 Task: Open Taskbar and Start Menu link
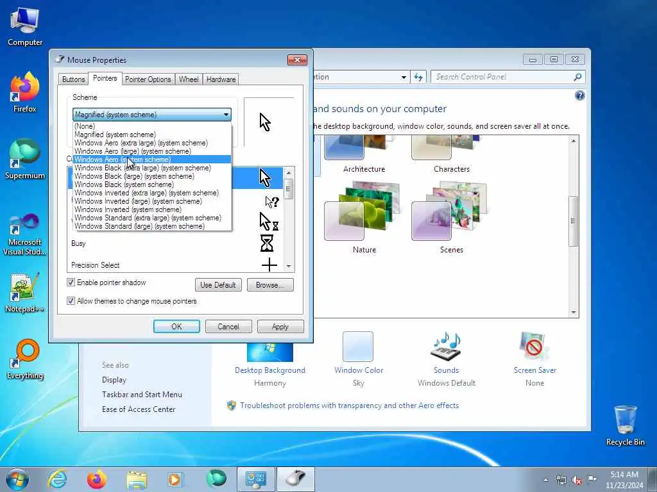point(142,395)
